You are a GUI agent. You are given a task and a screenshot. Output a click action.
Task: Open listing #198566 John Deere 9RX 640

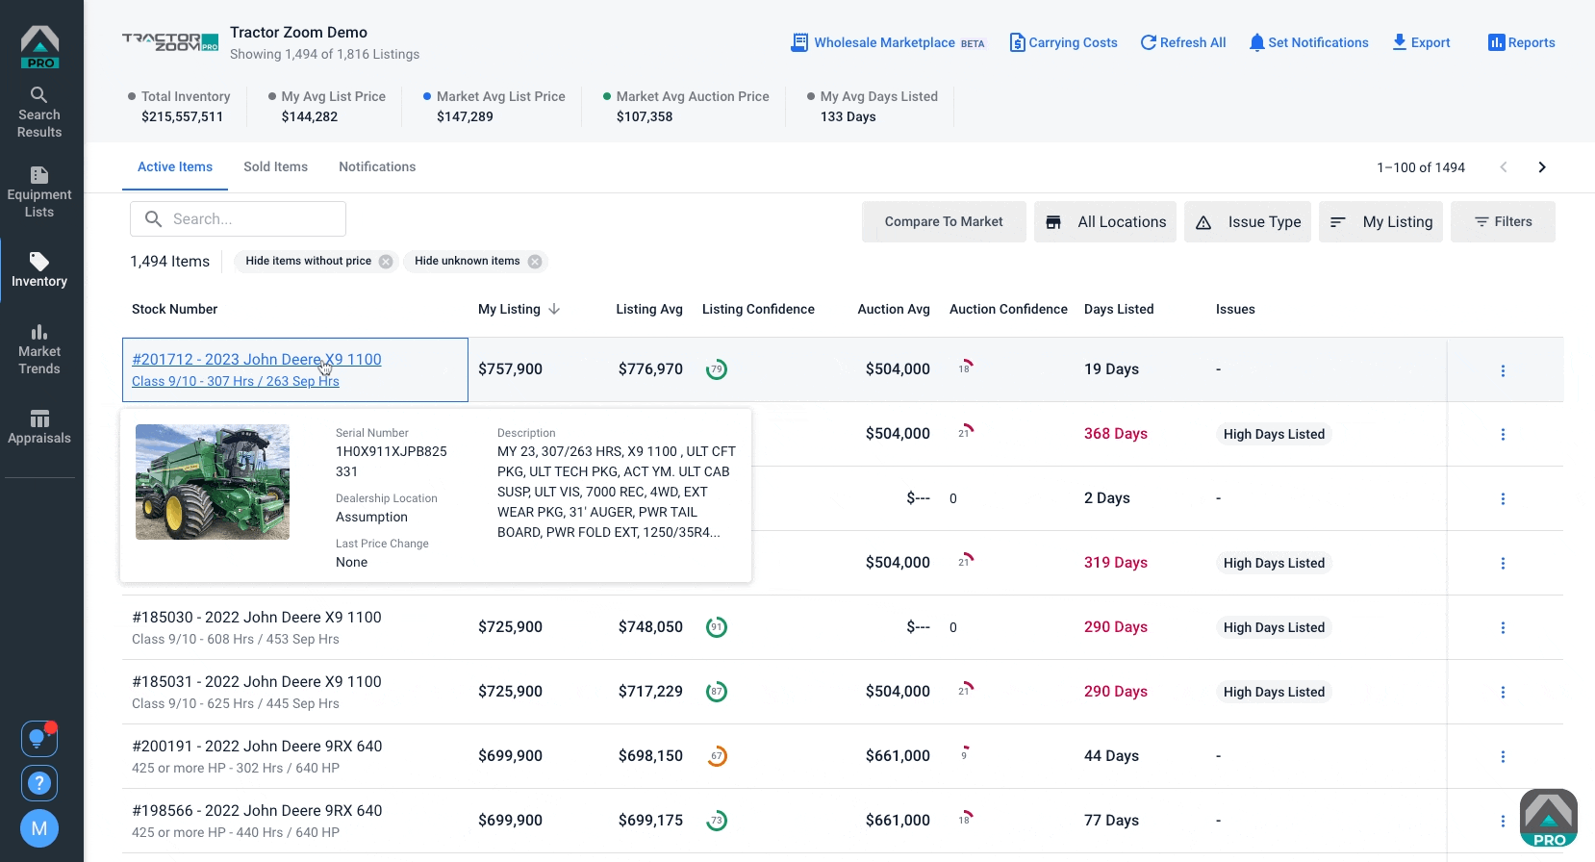[x=257, y=810]
